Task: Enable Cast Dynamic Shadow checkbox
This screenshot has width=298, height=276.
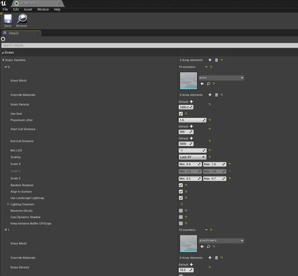Action: click(181, 217)
